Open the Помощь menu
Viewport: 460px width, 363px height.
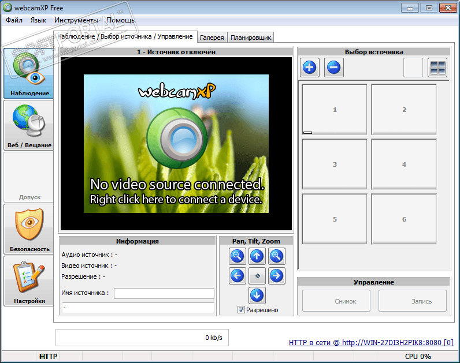point(120,20)
